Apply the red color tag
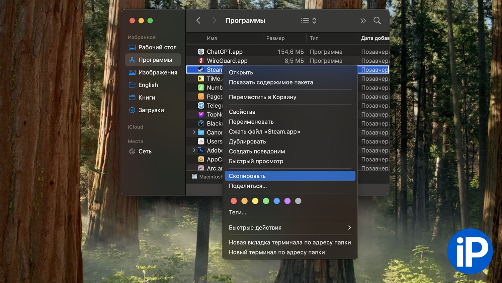The width and height of the screenshot is (502, 283). (x=234, y=201)
